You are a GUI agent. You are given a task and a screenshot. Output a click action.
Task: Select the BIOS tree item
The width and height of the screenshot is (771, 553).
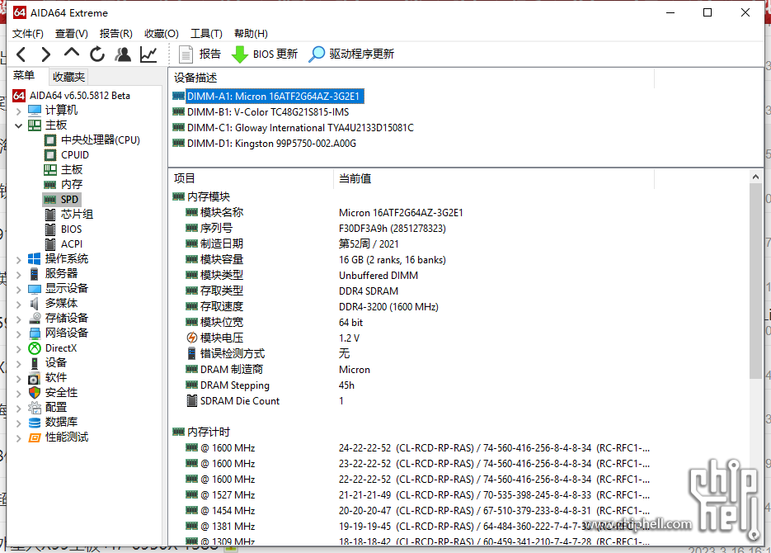tap(71, 229)
